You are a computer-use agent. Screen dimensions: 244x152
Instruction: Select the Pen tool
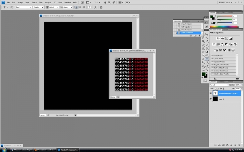203,59
